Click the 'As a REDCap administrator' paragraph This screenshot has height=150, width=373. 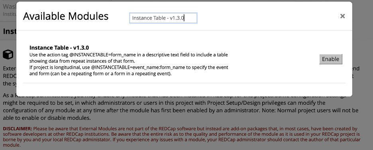(x=181, y=107)
